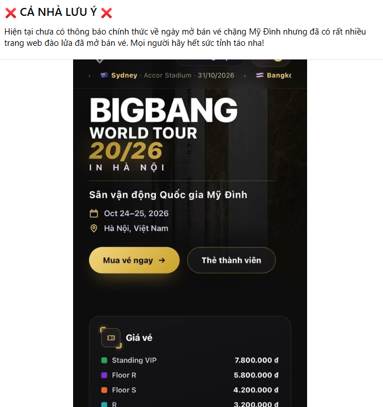Click the ticket icon next to Giá vé
The image size is (383, 407).
pos(111,338)
